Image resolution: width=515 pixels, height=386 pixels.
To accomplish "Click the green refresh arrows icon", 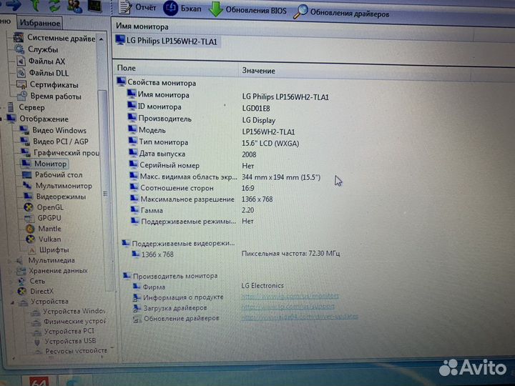I will click(54, 6).
